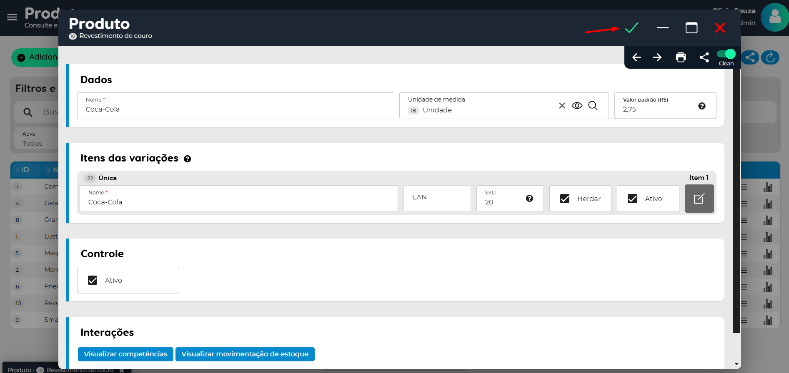Click Visualizar movimentação de estoque button
789x373 pixels.
click(245, 354)
